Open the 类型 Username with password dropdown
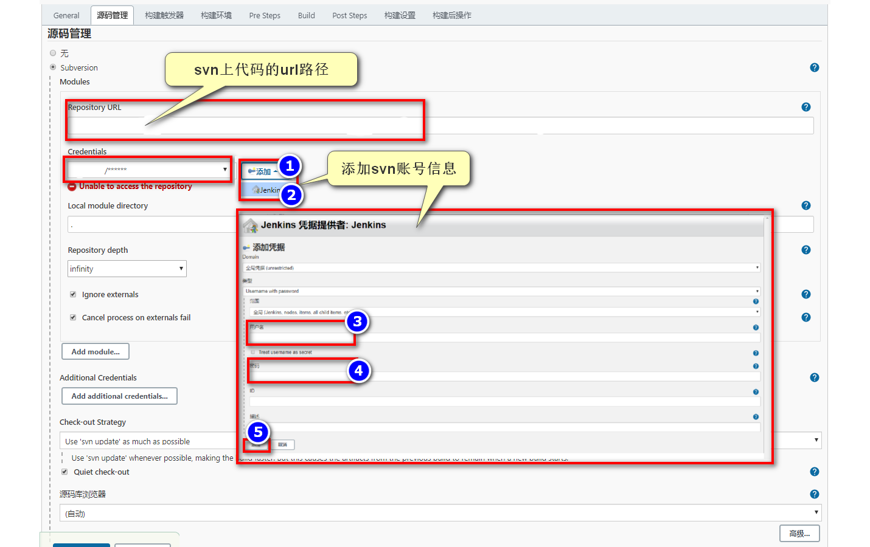This screenshot has width=870, height=547. pyautogui.click(x=503, y=291)
